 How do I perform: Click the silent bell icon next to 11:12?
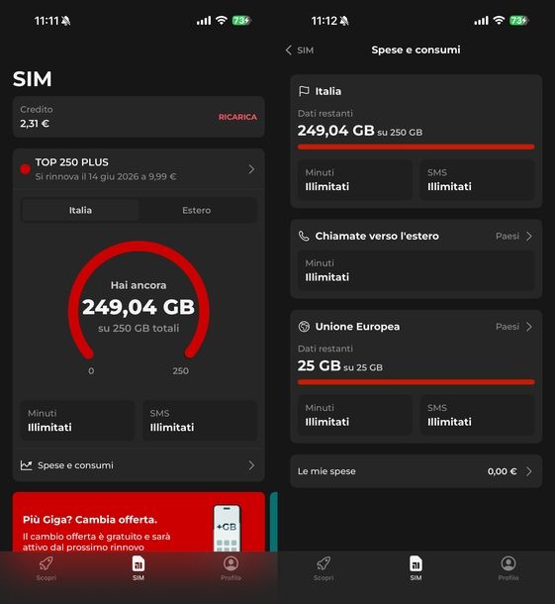pyautogui.click(x=344, y=21)
